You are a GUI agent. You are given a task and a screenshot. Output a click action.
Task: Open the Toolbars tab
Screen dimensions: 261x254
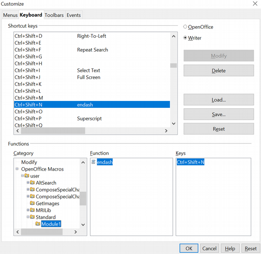click(54, 15)
